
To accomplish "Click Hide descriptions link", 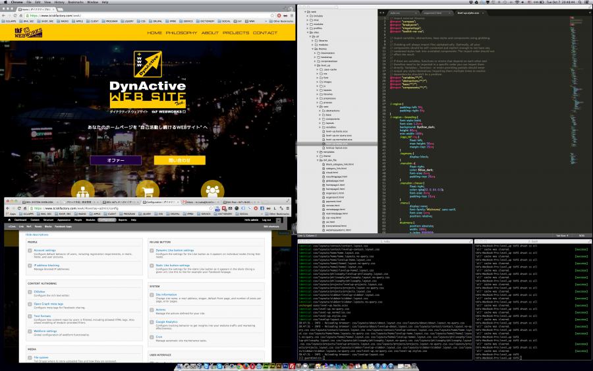I will point(37,235).
